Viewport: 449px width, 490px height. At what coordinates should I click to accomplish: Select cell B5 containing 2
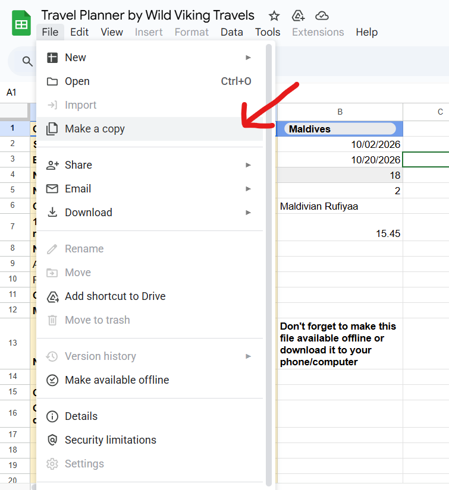click(x=340, y=191)
